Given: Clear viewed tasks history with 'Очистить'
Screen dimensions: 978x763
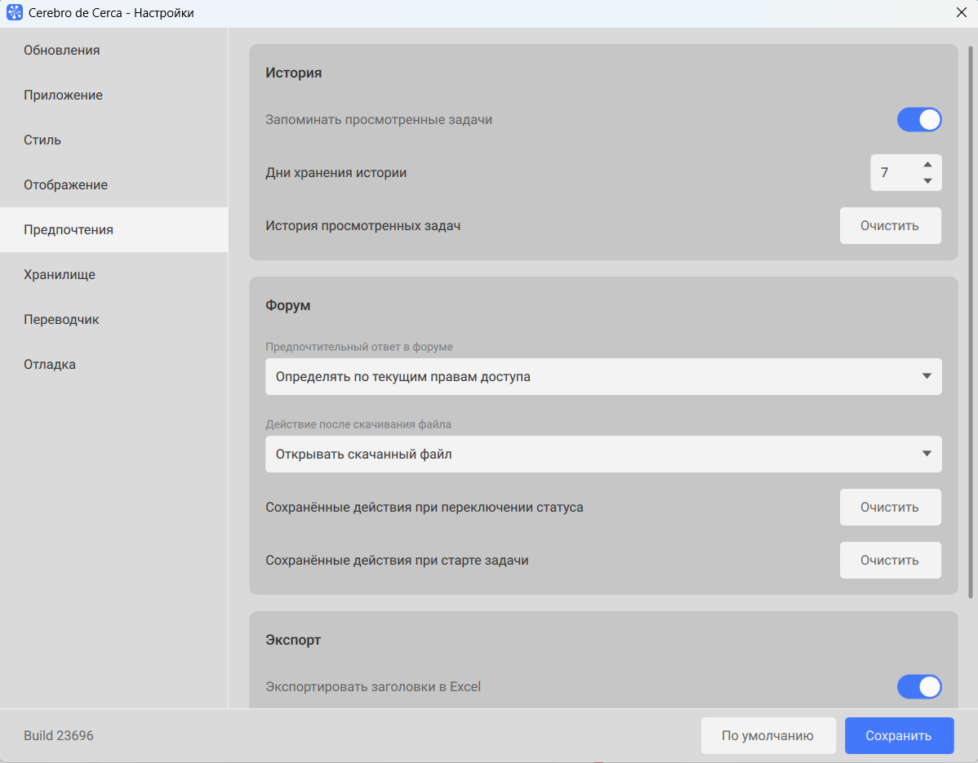Looking at the screenshot, I should tap(890, 226).
